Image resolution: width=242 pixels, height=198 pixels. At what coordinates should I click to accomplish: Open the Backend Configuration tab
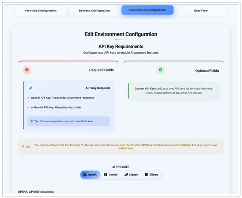click(x=94, y=11)
